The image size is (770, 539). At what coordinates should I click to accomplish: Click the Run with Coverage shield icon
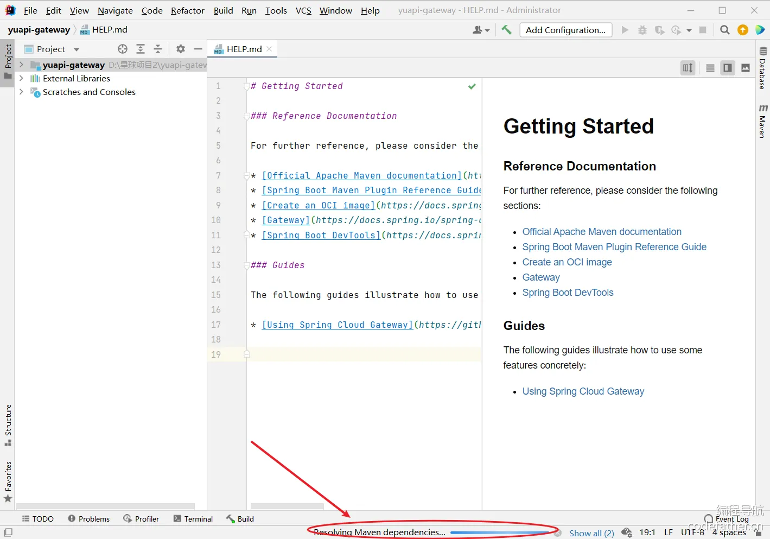click(659, 30)
